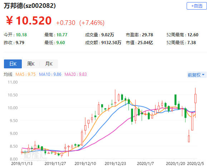Click the percent change (+7.46%)

92,23
